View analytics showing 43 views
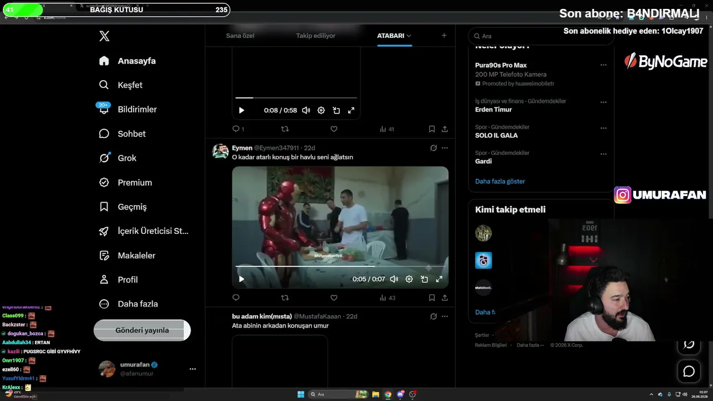 [x=387, y=298]
